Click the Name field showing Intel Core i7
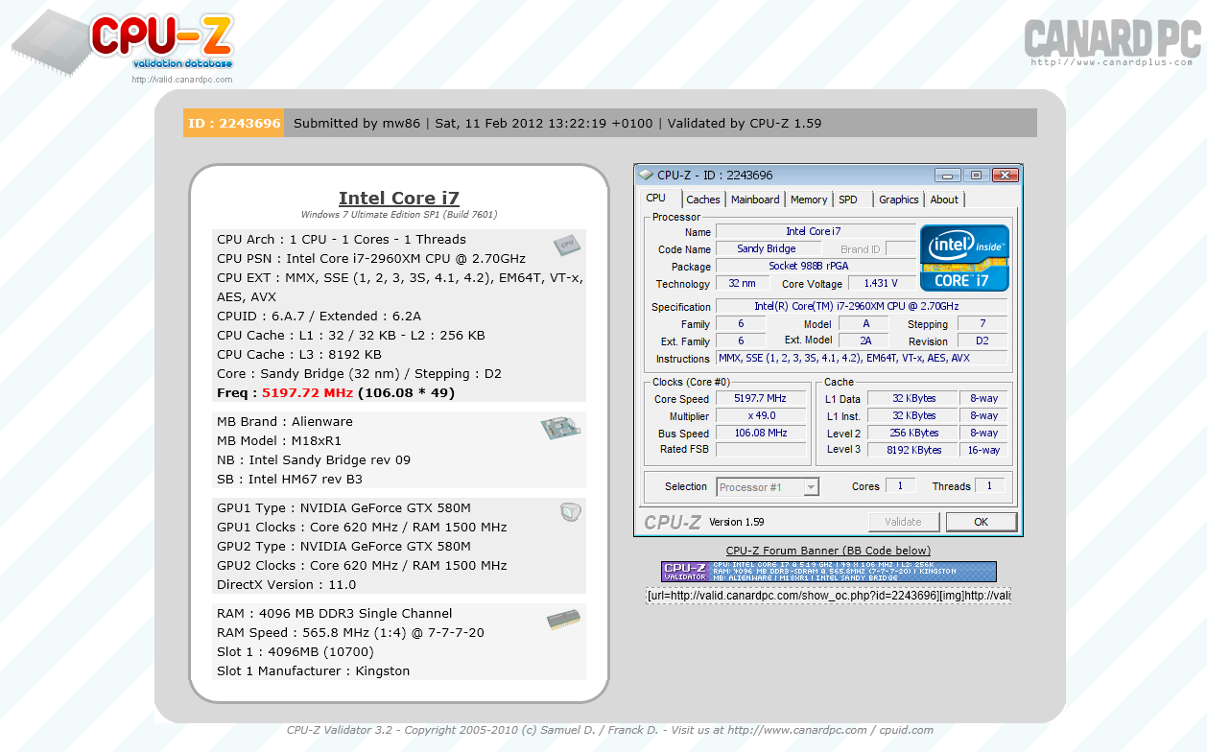The image size is (1207, 752). point(816,231)
